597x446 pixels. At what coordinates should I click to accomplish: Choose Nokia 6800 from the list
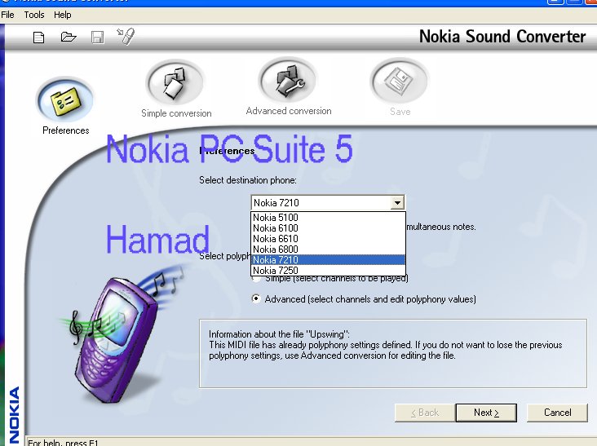[328, 249]
